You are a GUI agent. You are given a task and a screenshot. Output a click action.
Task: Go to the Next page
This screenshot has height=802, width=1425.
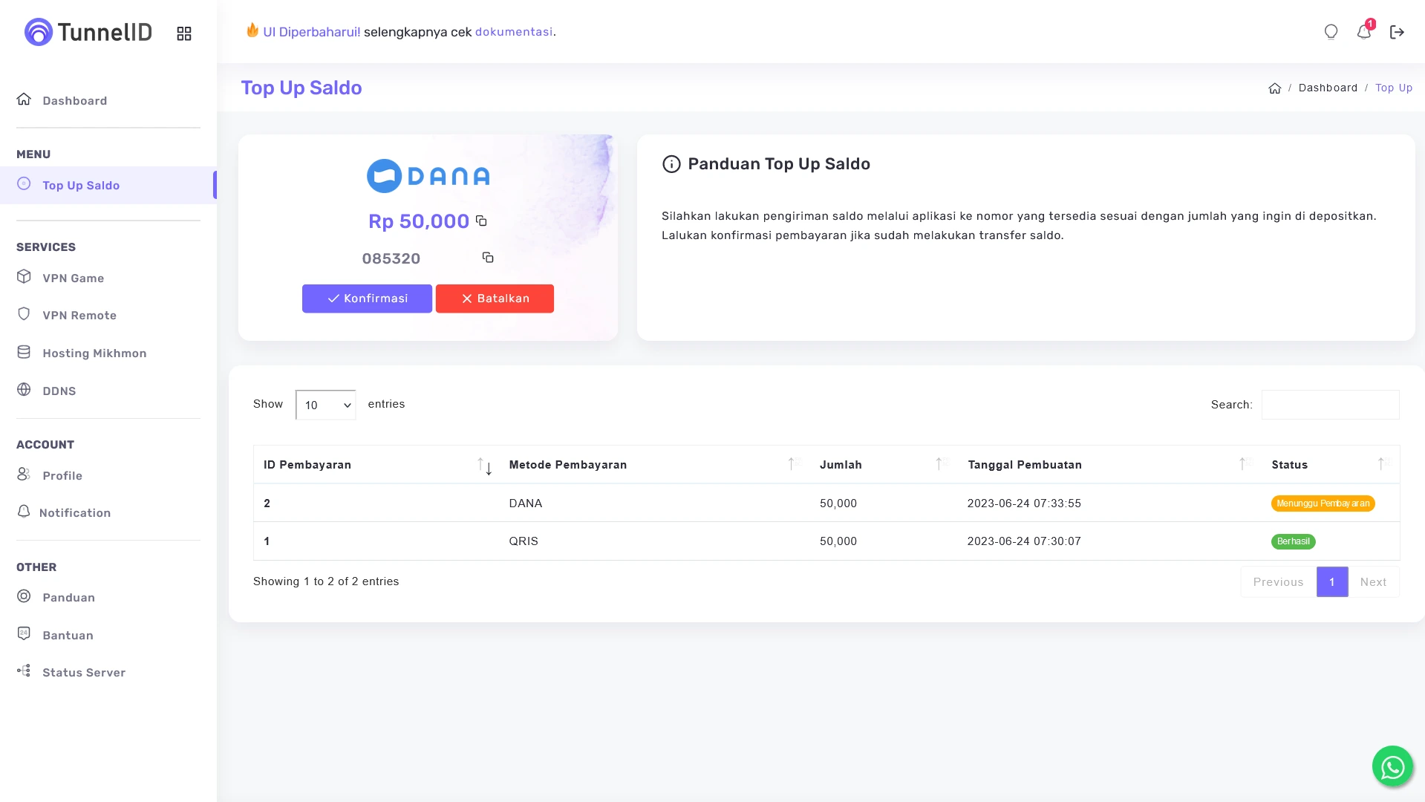(1373, 582)
